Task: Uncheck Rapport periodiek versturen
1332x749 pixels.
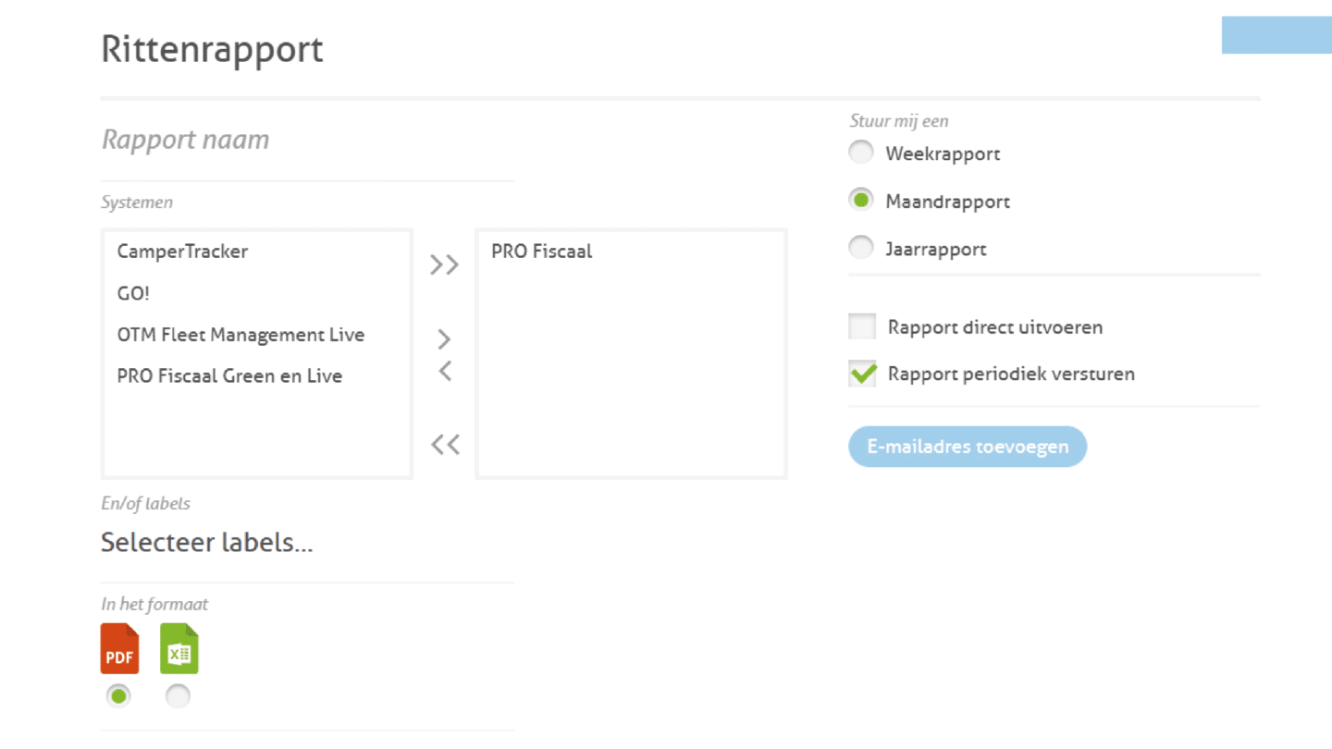Action: click(862, 374)
